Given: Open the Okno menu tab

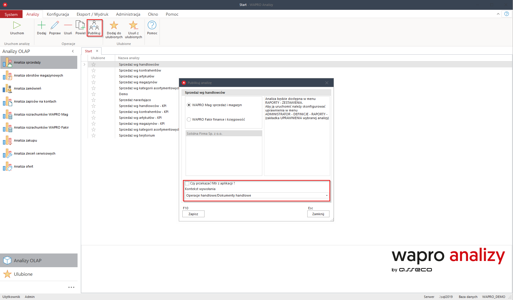Looking at the screenshot, I should coord(153,14).
